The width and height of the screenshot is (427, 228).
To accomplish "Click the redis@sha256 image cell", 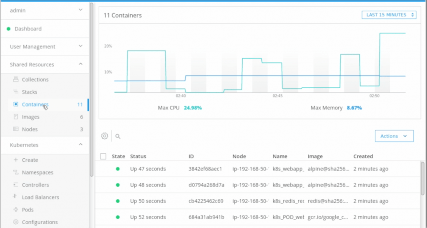I will click(x=328, y=201).
